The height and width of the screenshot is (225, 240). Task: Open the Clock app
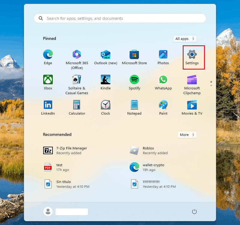coord(106,108)
